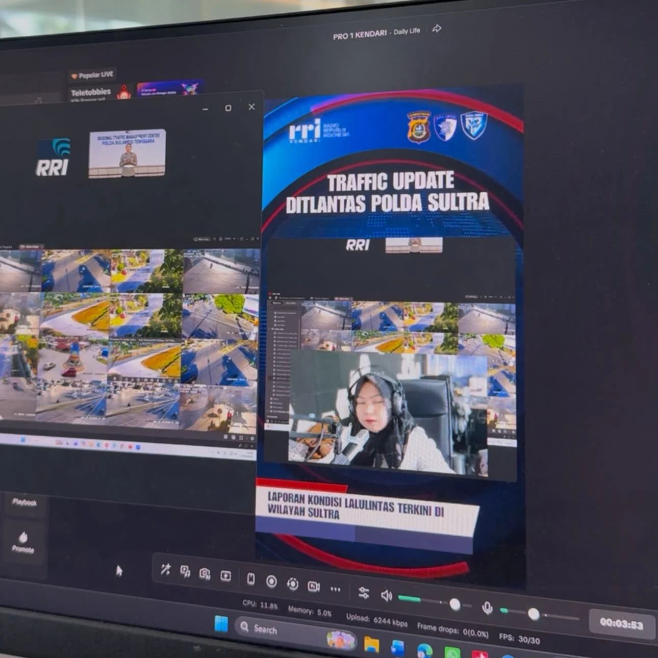Mute the speaker output
This screenshot has width=658, height=658.
[386, 595]
